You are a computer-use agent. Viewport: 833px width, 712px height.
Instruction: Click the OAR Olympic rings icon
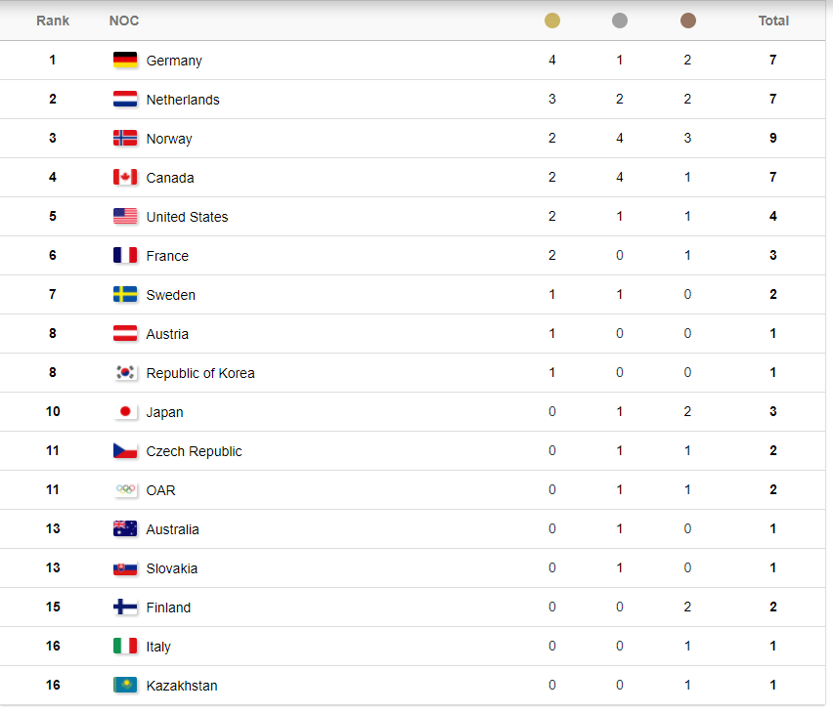125,490
